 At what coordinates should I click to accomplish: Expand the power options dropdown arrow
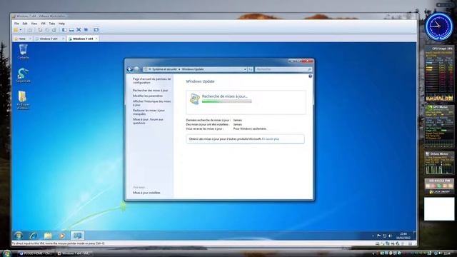[x=21, y=30]
